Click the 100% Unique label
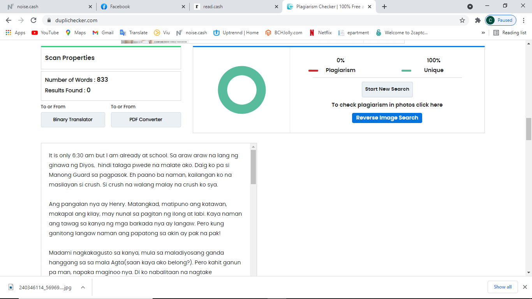This screenshot has width=532, height=299. 433,65
